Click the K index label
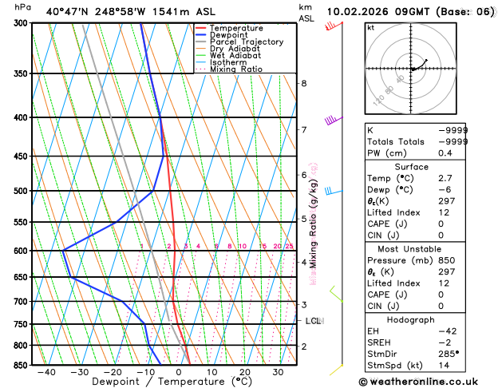Viewport: 502px width, 388px height. pyautogui.click(x=370, y=130)
